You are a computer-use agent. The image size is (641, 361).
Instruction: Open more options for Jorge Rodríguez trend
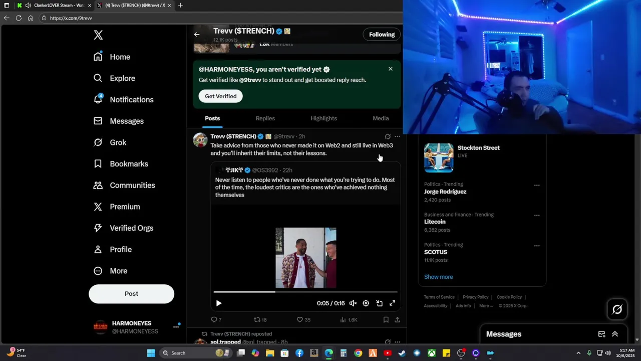[537, 186]
